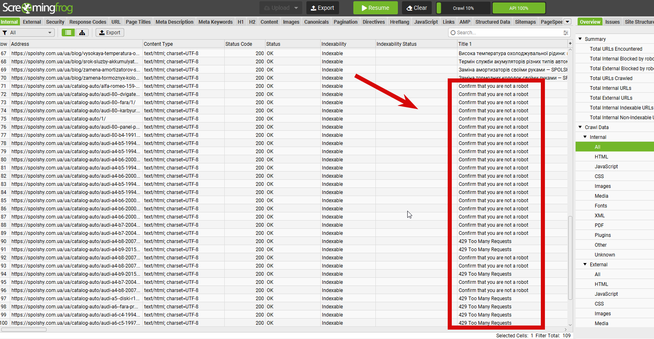Select All under External
The image size is (654, 339).
597,274
